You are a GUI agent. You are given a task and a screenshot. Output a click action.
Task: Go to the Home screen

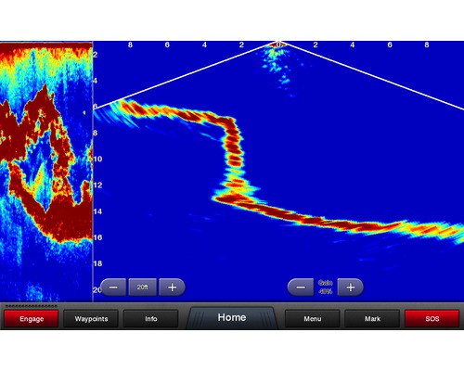tap(232, 317)
